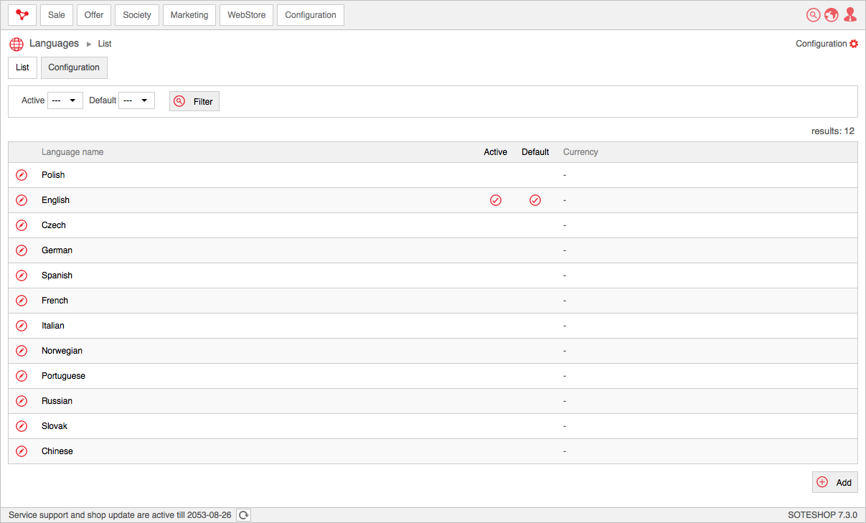Select the Slovak language name
Screen dimensions: 866x523
(55, 426)
